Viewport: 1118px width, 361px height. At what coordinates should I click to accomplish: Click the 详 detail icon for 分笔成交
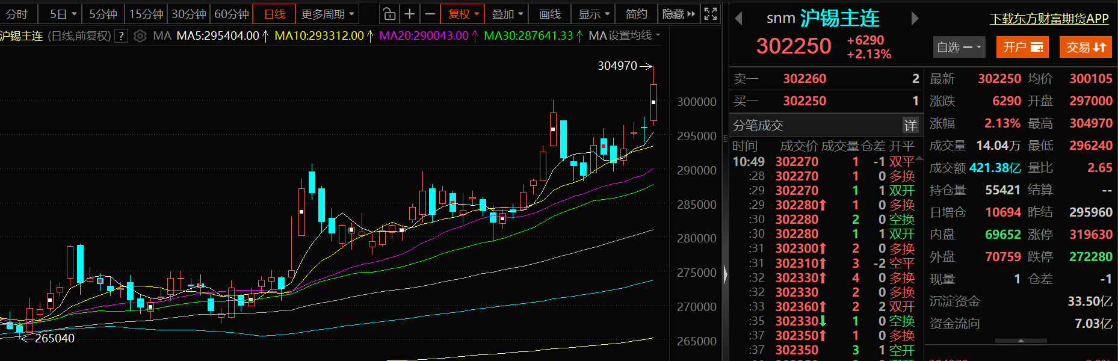pos(910,125)
